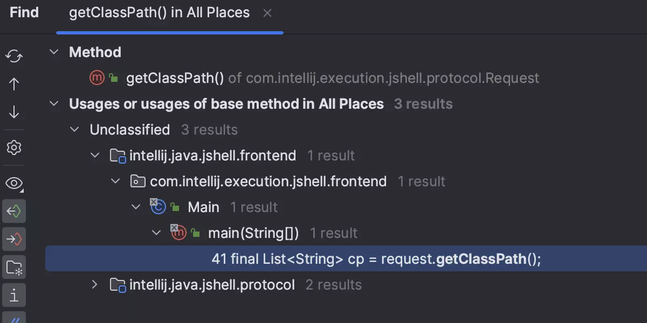Expand the intellij.java.jshell.protocol module
The width and height of the screenshot is (647, 323).
coord(95,285)
